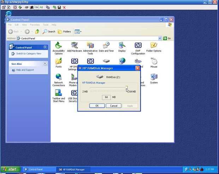Image resolution: width=219 pixels, height=174 pixels.
Task: Expand the Address bar dropdown arrow
Action: tap(160, 38)
